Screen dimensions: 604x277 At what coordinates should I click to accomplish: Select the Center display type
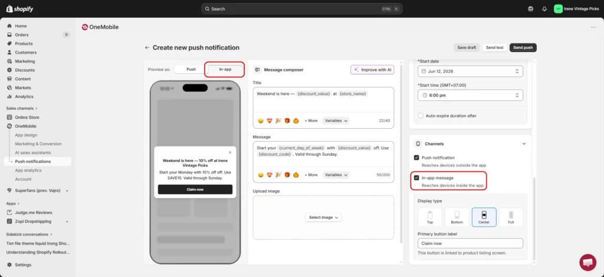pos(484,217)
